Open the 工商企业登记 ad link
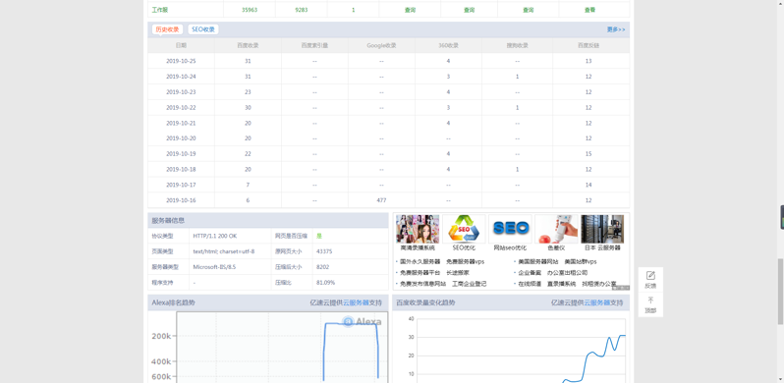Viewport: 784px width, 383px height. (469, 284)
